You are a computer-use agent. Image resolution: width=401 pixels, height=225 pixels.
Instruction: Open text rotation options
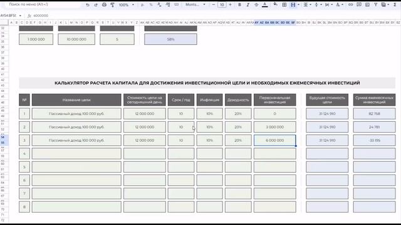pos(338,4)
